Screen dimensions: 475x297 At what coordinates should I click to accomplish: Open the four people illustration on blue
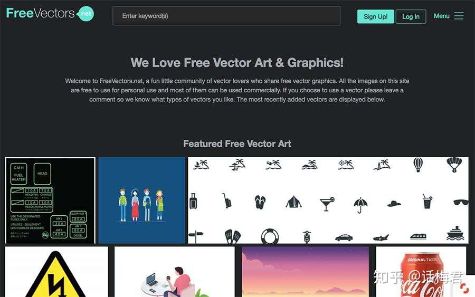[x=141, y=200]
